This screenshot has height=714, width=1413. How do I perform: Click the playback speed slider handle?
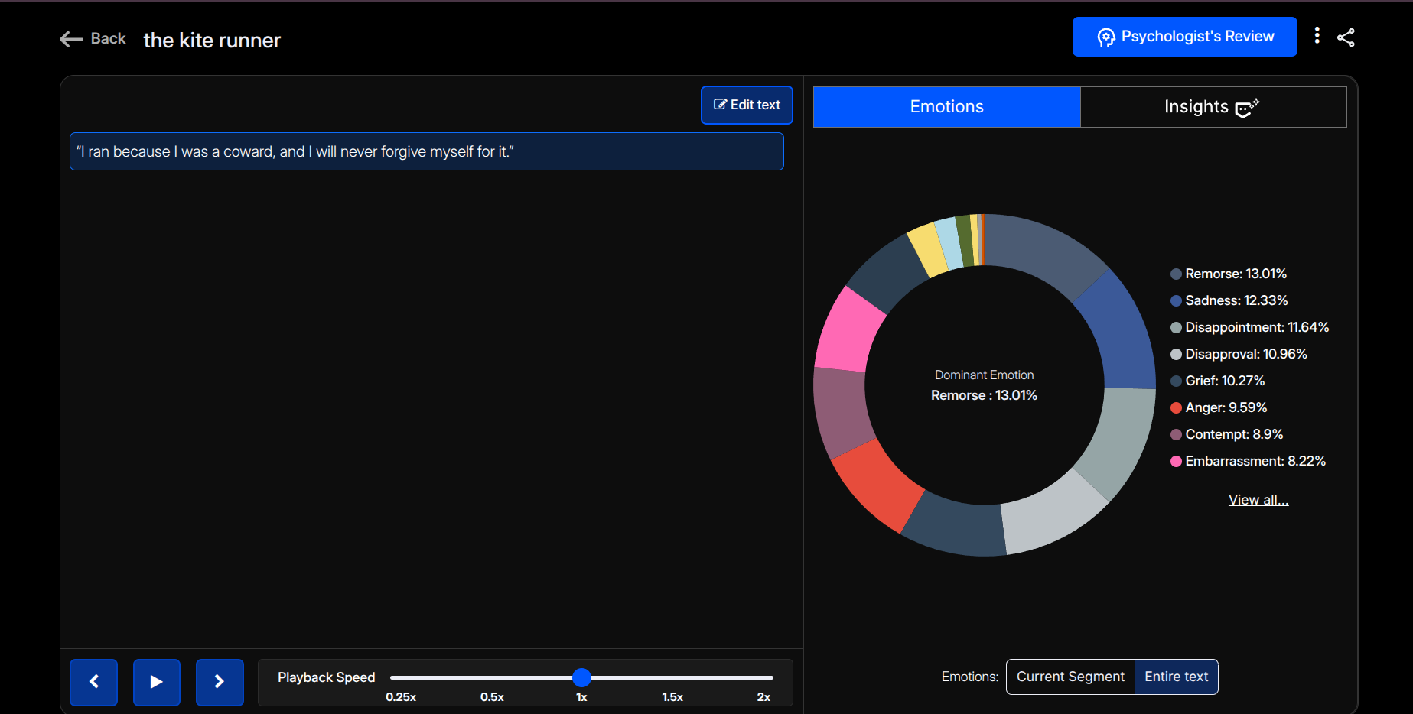(581, 677)
